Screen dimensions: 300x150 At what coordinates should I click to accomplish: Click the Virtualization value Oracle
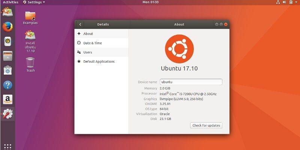[x=165, y=114]
